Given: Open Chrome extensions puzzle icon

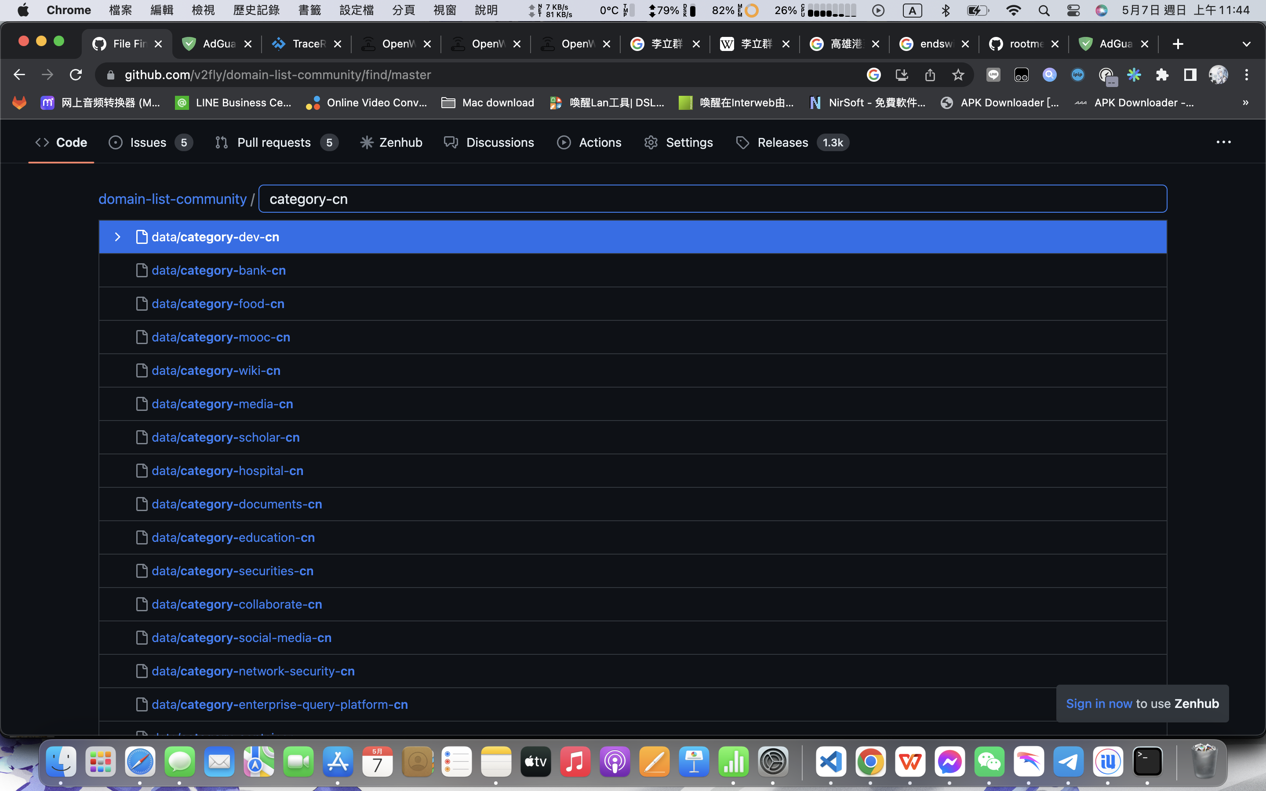Looking at the screenshot, I should tap(1162, 75).
